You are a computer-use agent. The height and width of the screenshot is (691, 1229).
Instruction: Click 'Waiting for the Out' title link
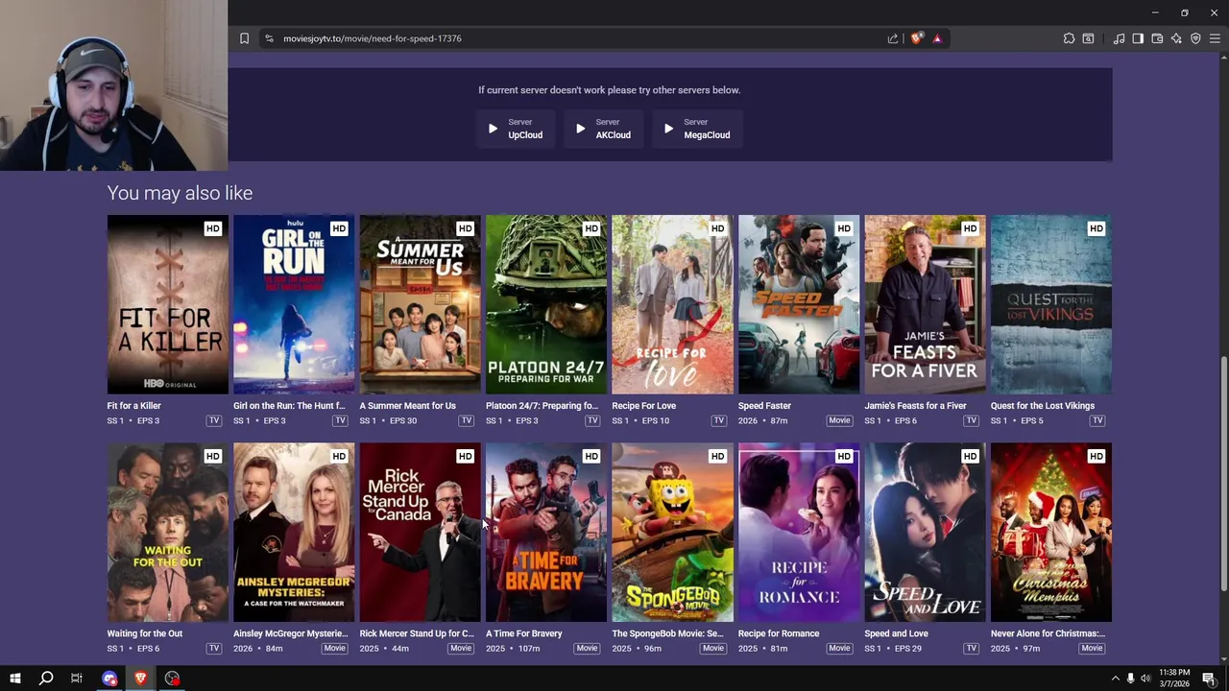(145, 633)
